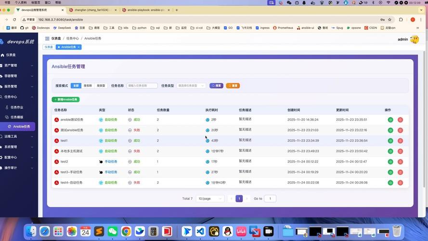Switch to the ansible-playbook browser tab

coord(146,10)
